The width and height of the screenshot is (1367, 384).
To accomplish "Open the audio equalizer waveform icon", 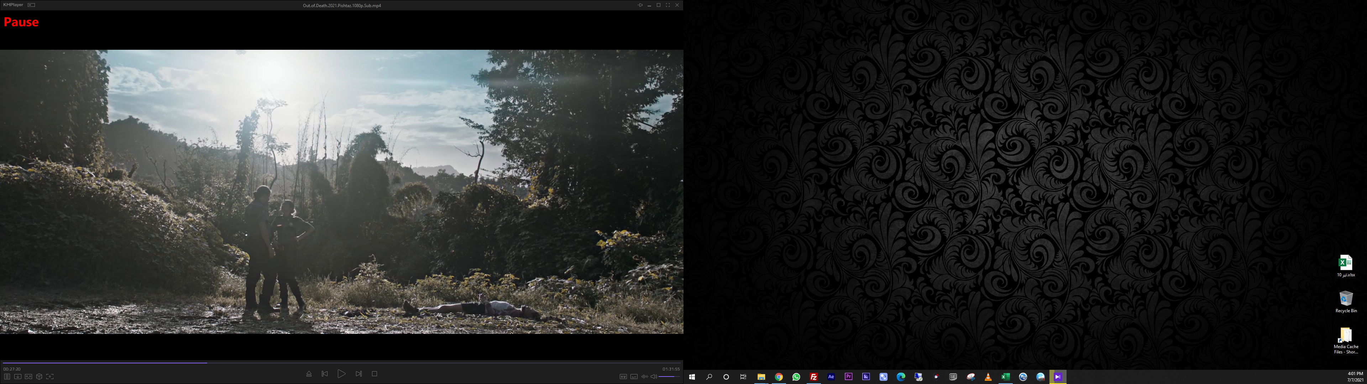I will pyautogui.click(x=644, y=377).
